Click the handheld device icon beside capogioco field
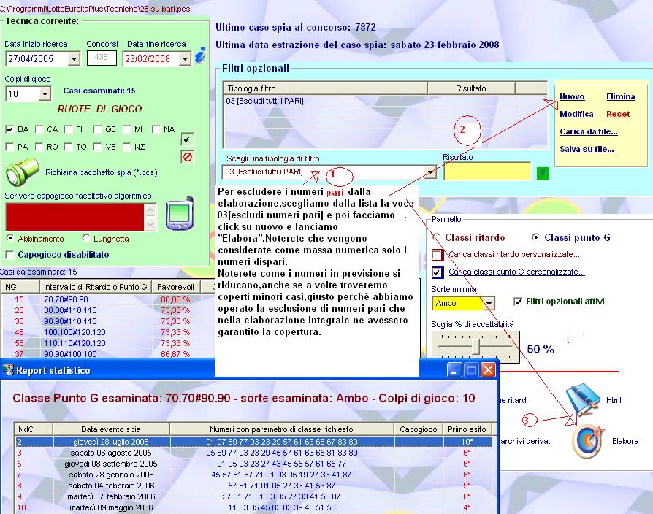 click(179, 215)
